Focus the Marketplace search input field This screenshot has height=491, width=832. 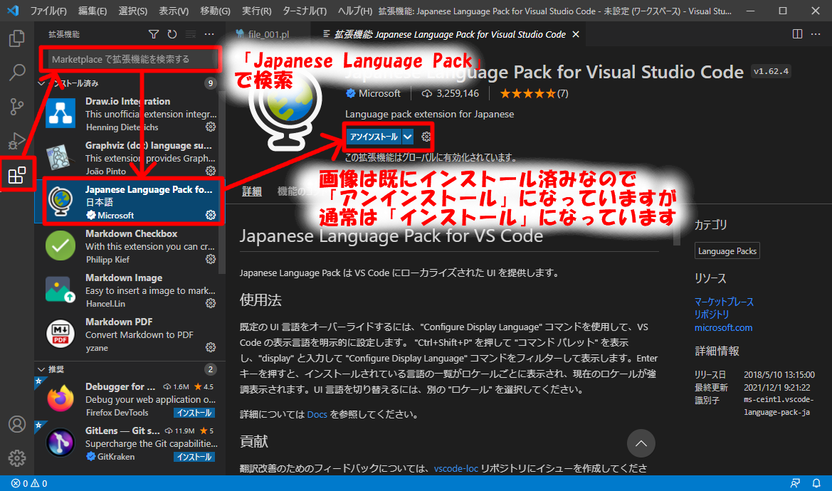pos(132,59)
